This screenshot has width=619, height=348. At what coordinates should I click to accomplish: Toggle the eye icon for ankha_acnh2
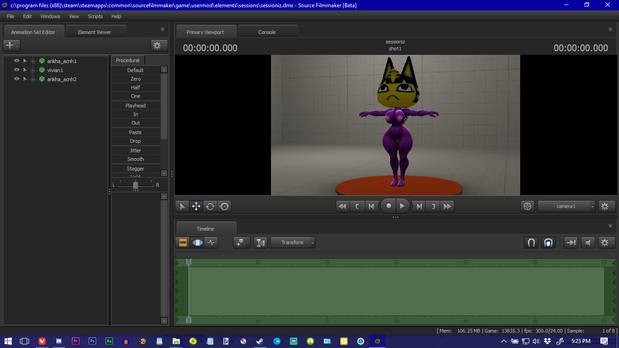(17, 79)
